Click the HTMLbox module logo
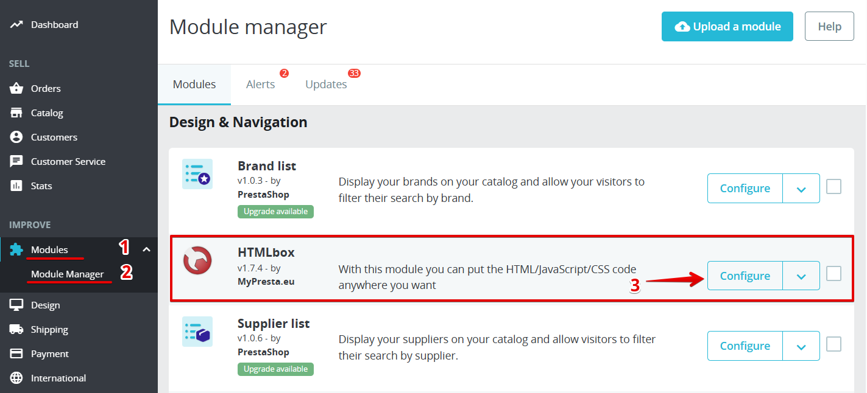The width and height of the screenshot is (867, 393). [x=197, y=261]
